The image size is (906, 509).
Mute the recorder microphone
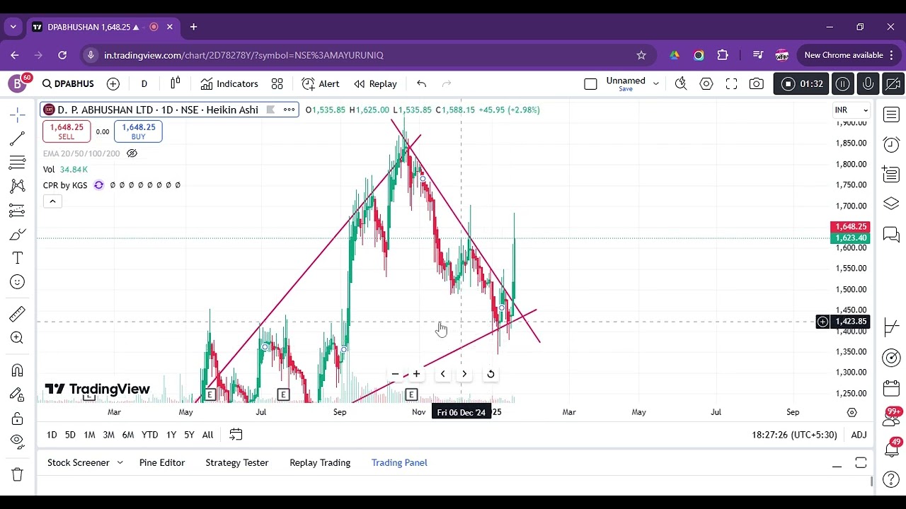pos(868,83)
